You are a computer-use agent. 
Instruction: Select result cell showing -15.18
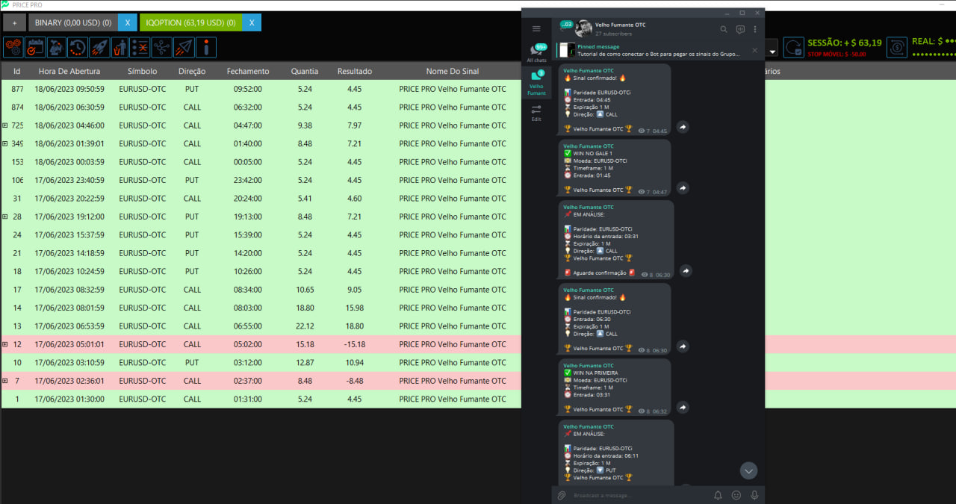[355, 344]
